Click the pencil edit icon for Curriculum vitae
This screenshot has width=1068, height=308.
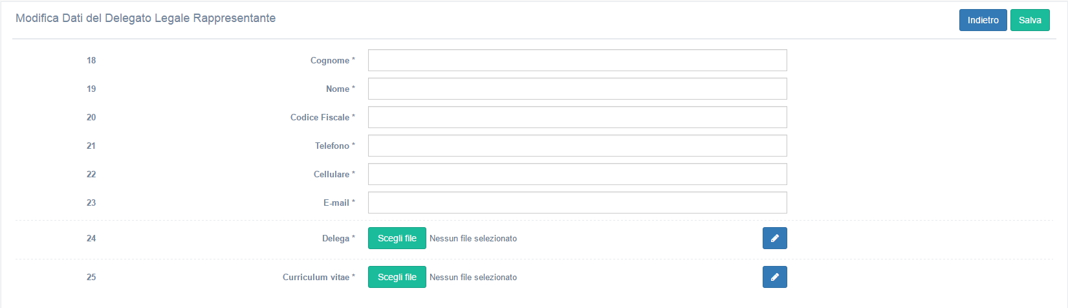click(x=774, y=277)
